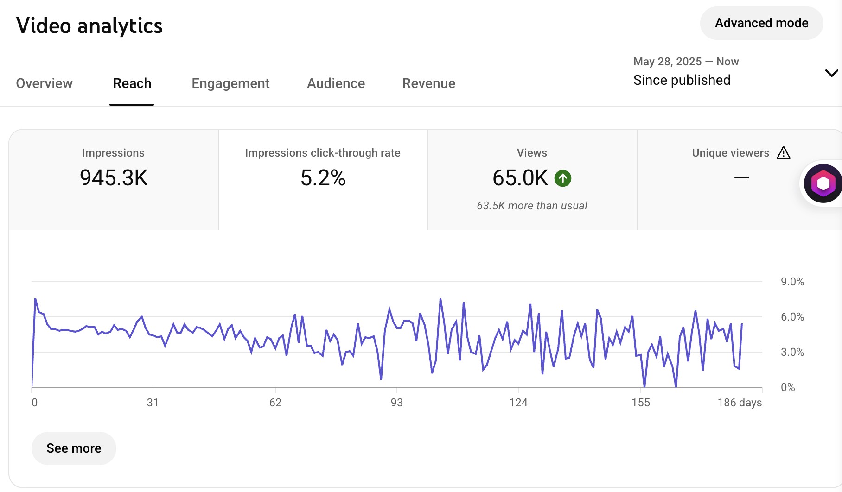Open the Revenue tab
This screenshot has height=492, width=842.
tap(428, 83)
